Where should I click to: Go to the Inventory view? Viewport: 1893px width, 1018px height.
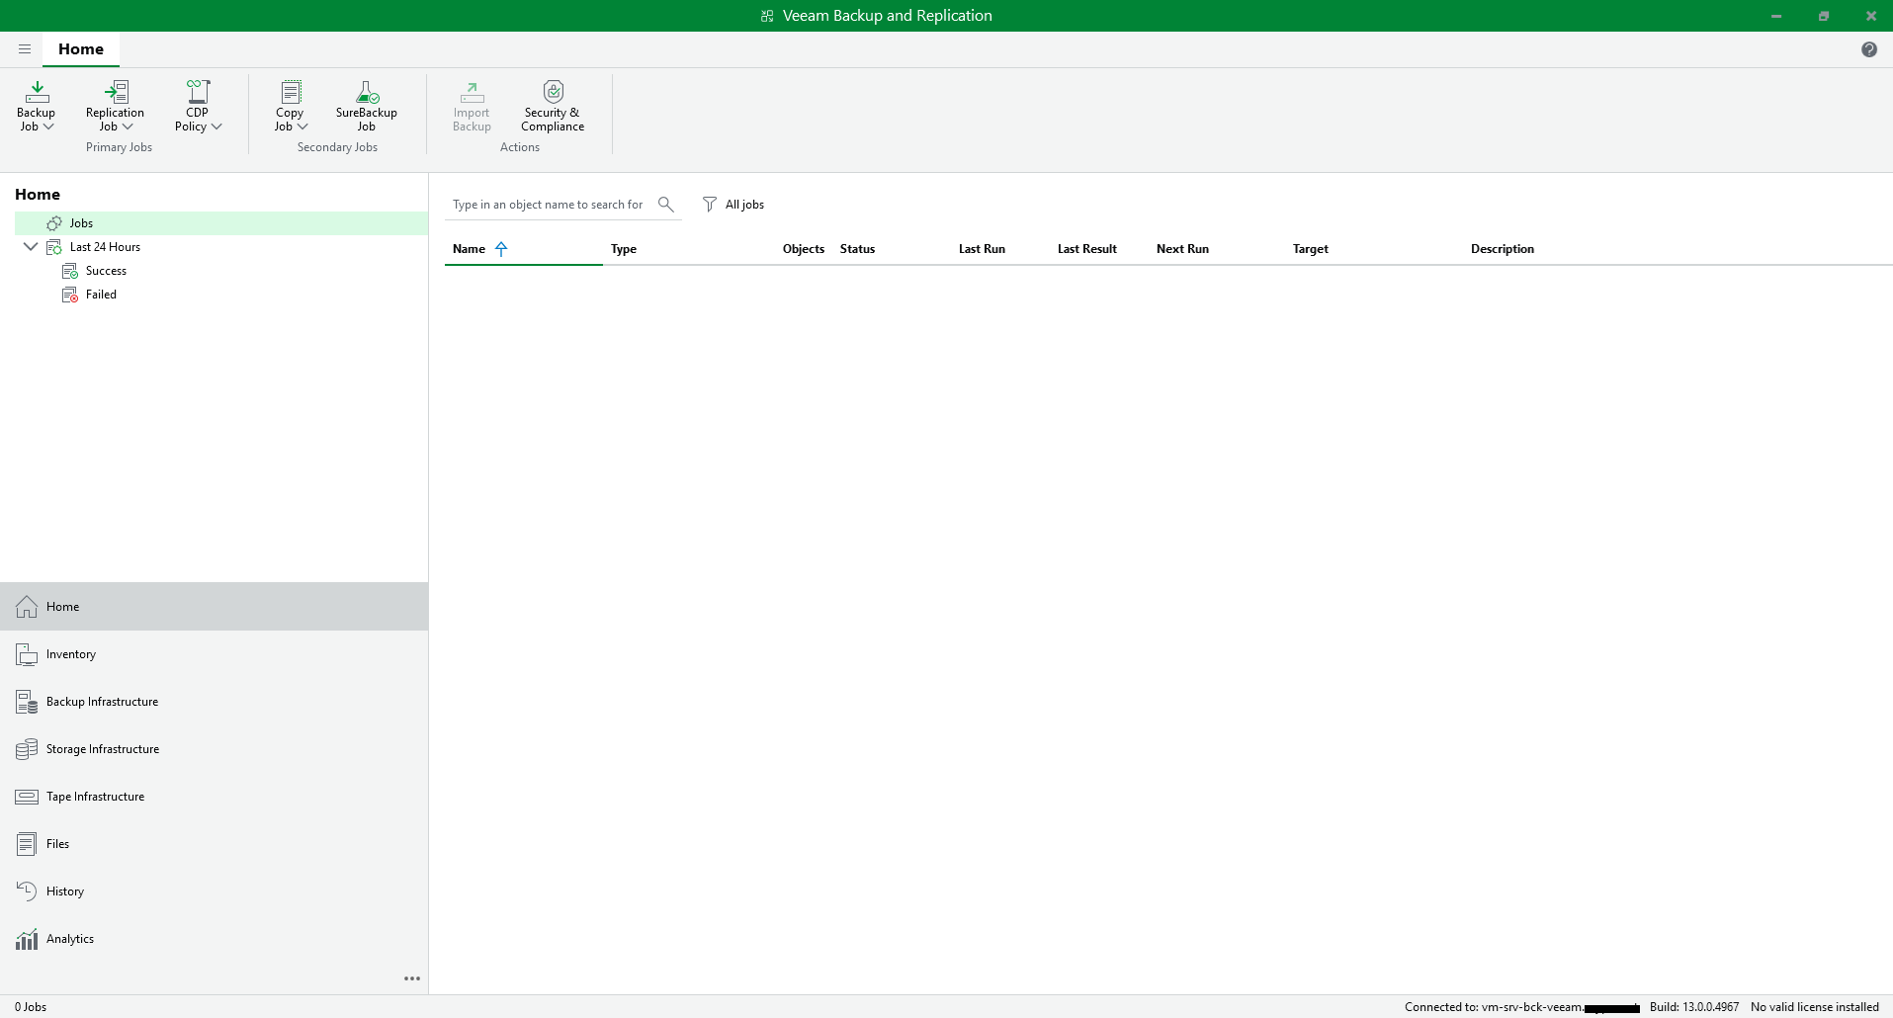click(71, 654)
